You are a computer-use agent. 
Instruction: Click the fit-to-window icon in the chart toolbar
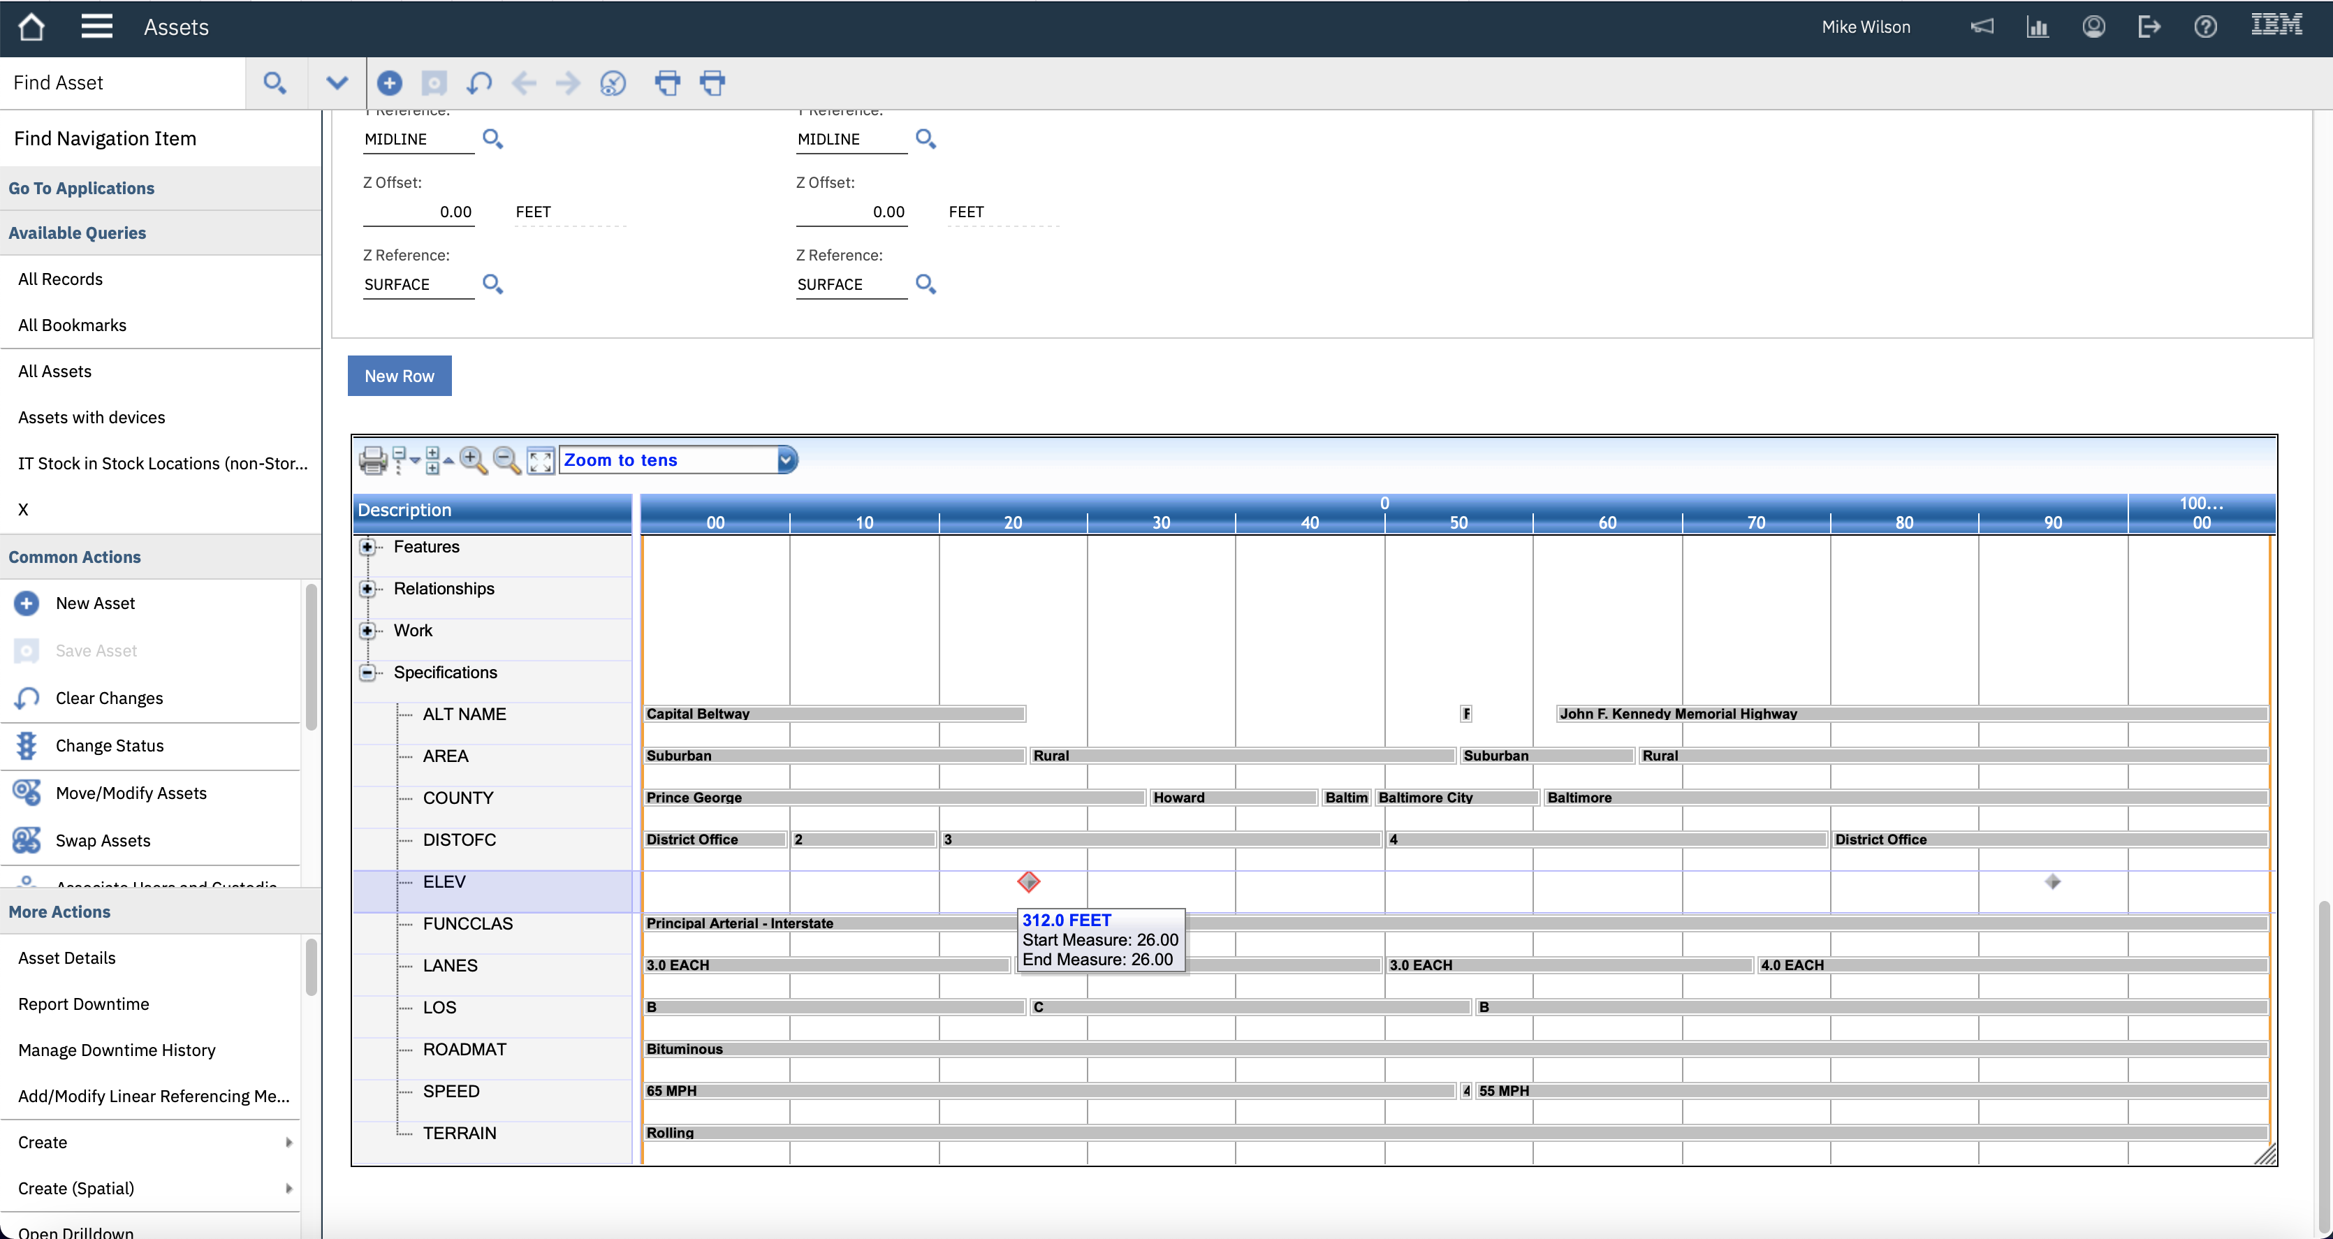[x=541, y=460]
